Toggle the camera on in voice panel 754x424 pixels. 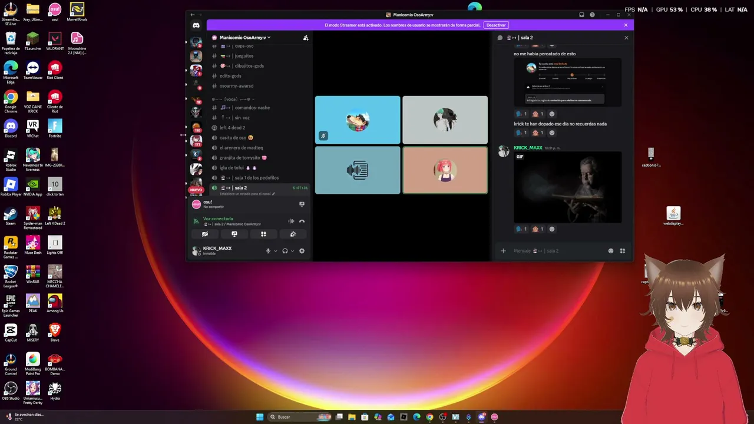(205, 234)
